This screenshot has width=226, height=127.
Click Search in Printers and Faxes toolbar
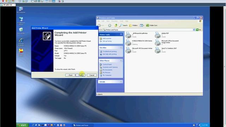coord(124,25)
